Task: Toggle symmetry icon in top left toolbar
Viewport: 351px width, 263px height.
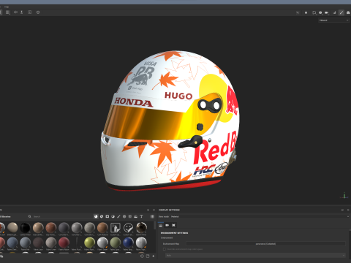Action: click(x=15, y=12)
